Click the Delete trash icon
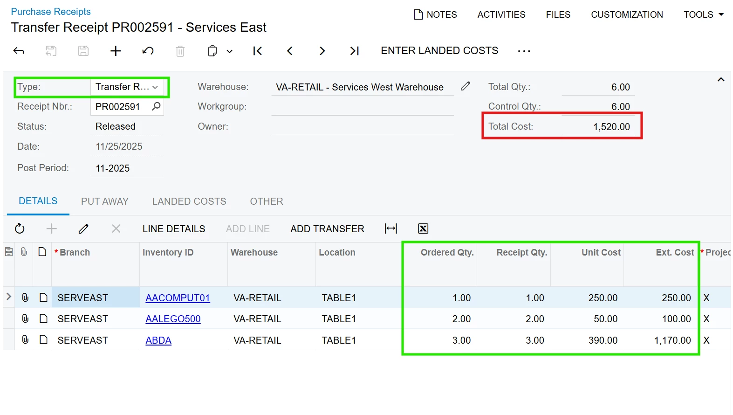The image size is (733, 415). tap(180, 51)
